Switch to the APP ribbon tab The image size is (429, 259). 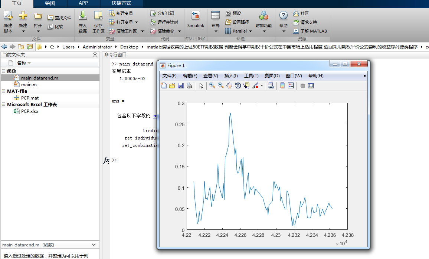tap(83, 3)
